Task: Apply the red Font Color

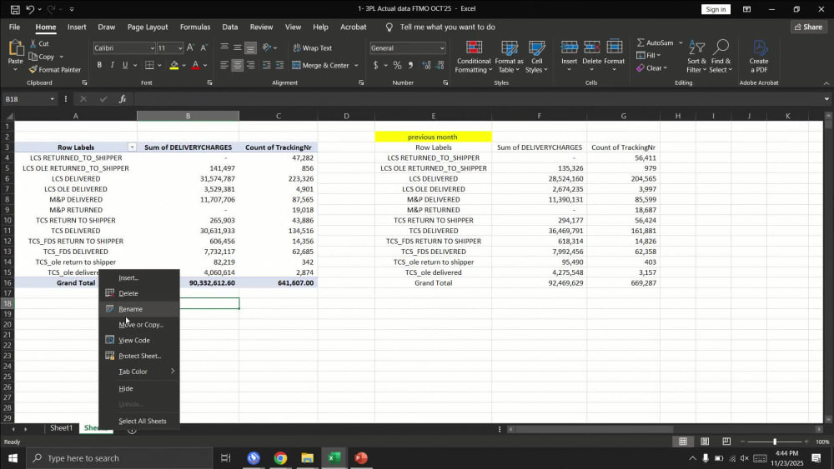Action: 195,65
